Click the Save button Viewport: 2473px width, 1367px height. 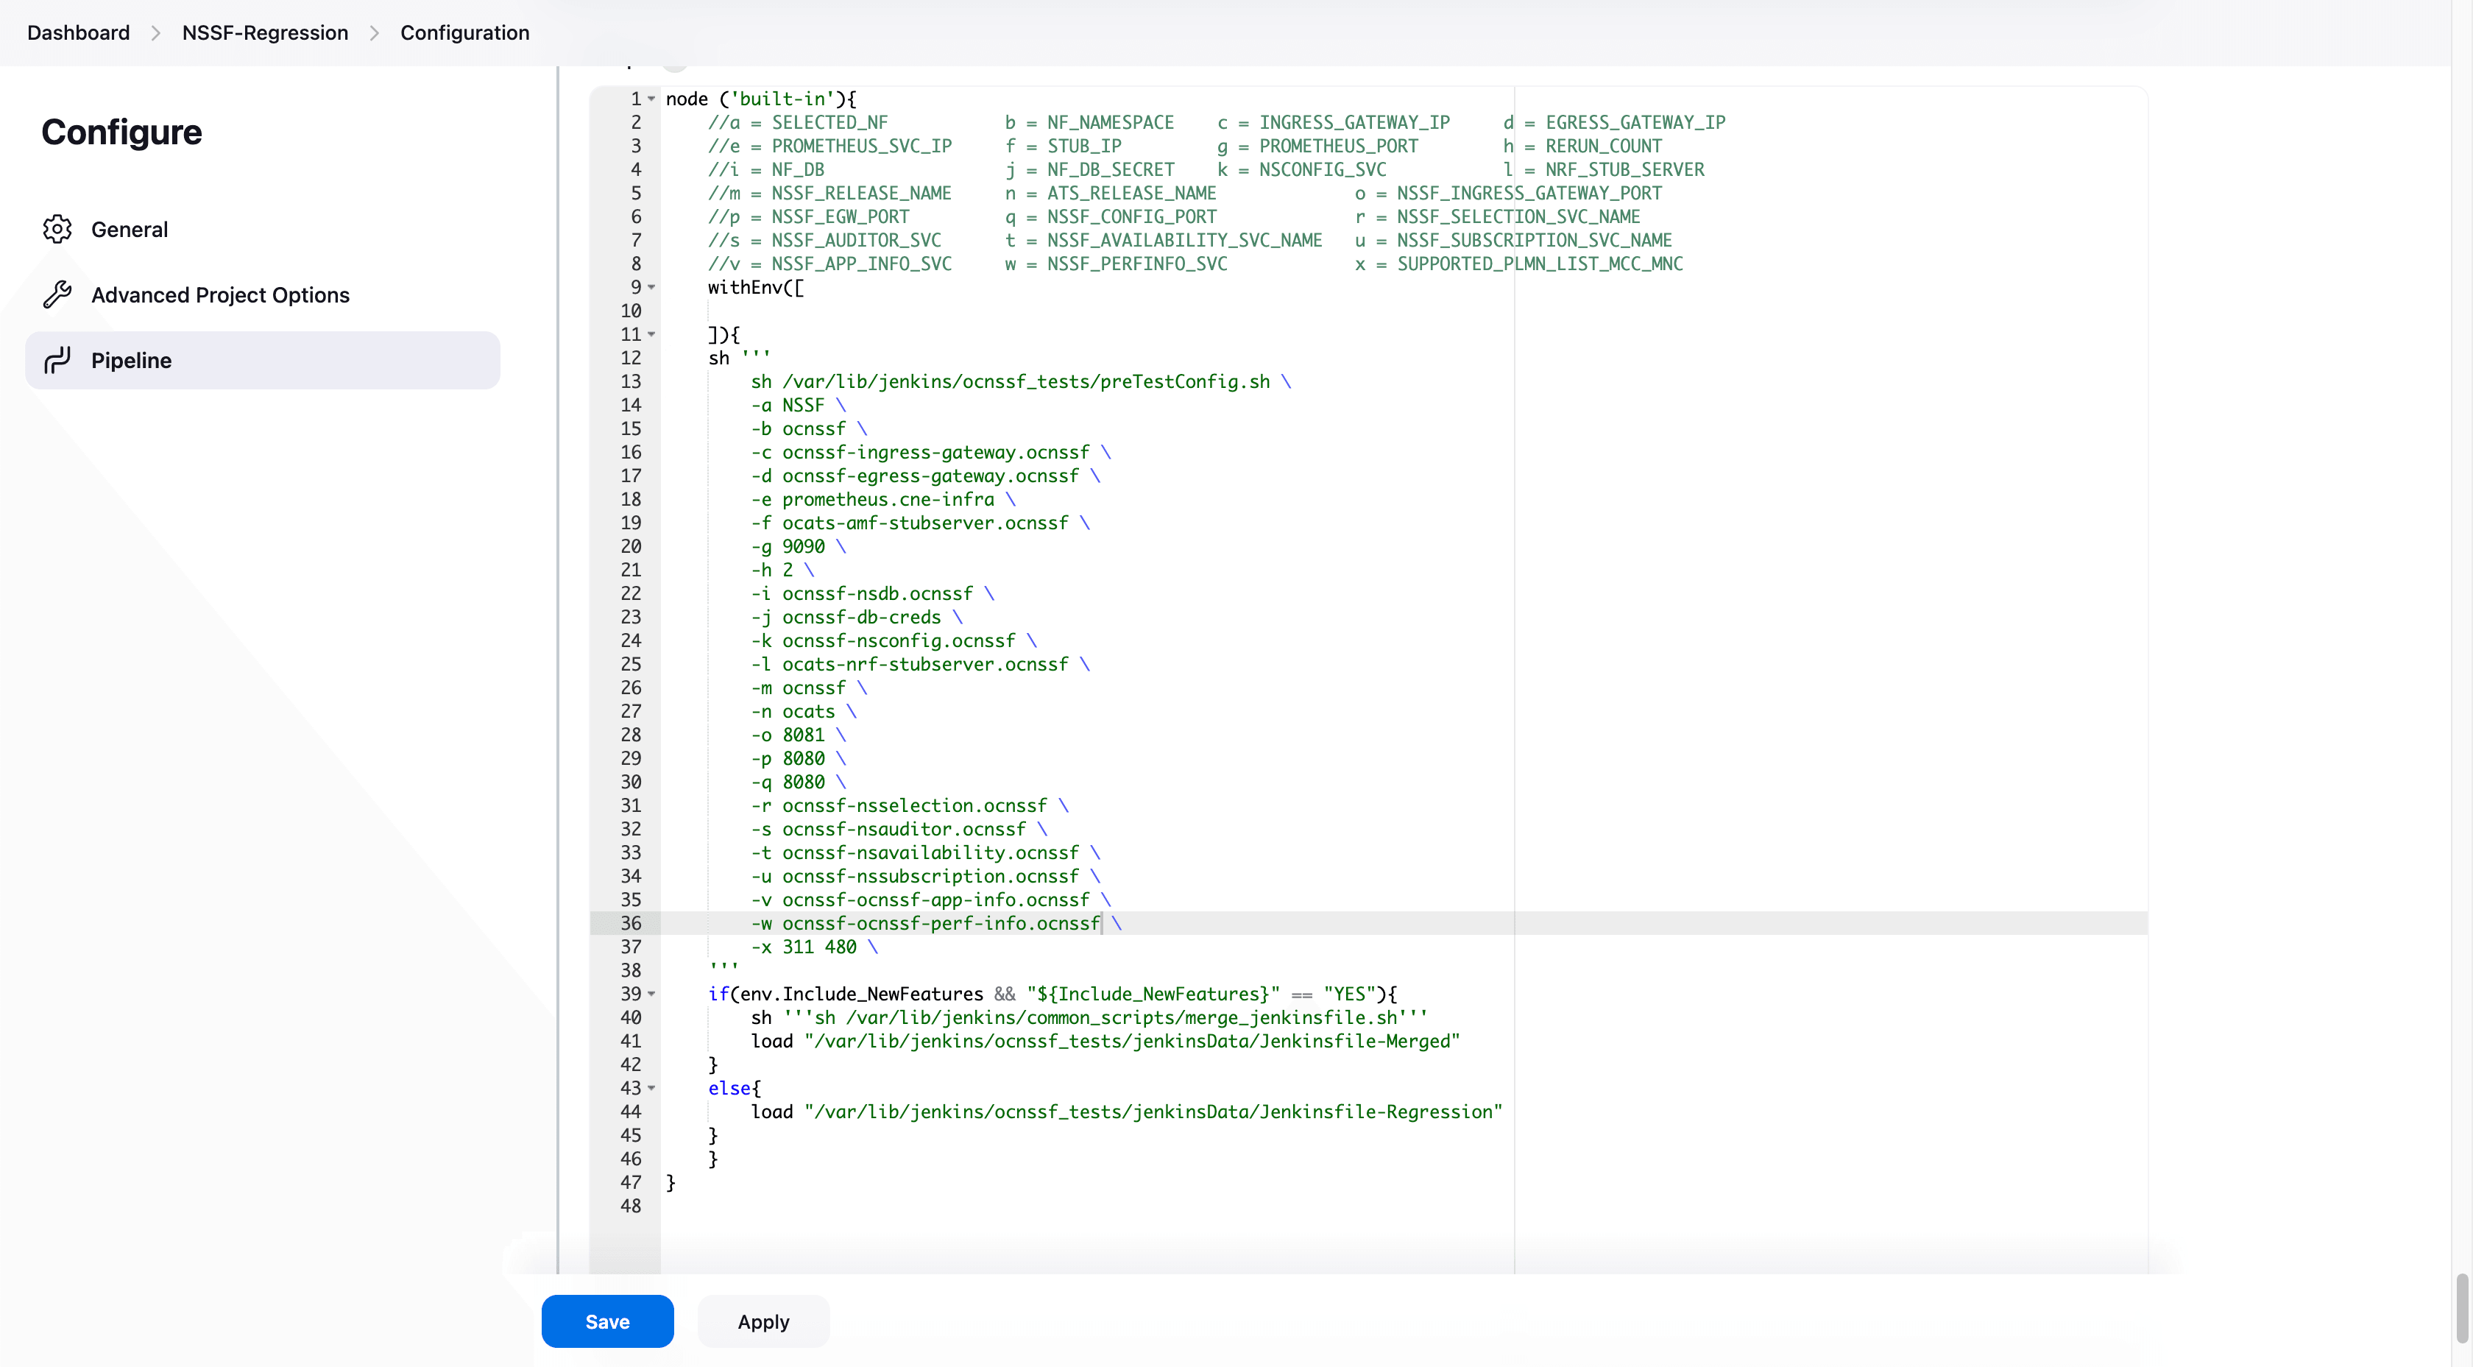(606, 1321)
